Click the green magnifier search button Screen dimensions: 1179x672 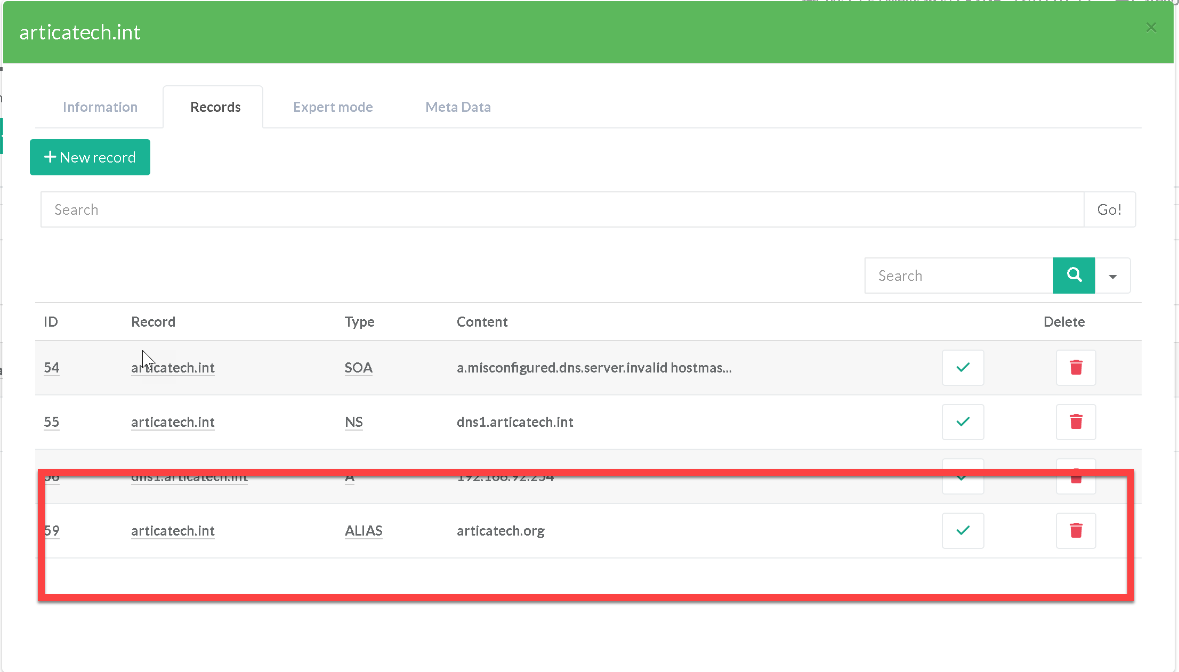(x=1073, y=275)
